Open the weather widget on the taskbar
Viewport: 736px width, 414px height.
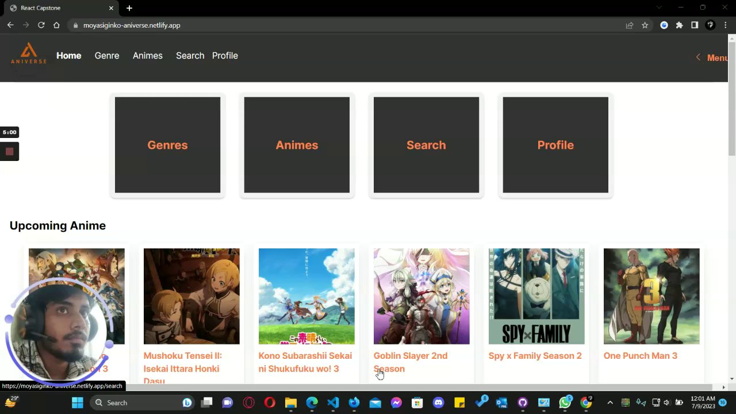coord(11,402)
